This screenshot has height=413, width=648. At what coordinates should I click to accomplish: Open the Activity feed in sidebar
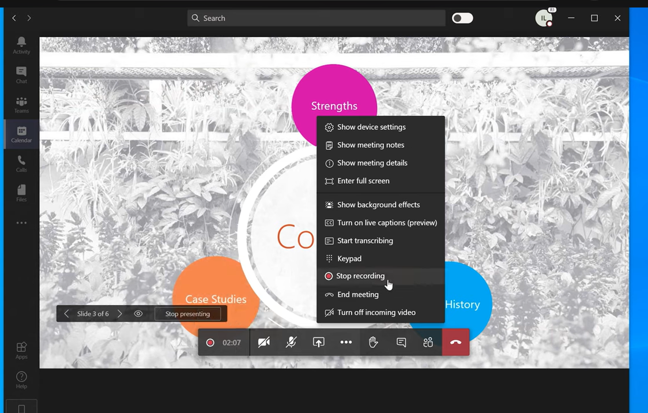click(21, 45)
